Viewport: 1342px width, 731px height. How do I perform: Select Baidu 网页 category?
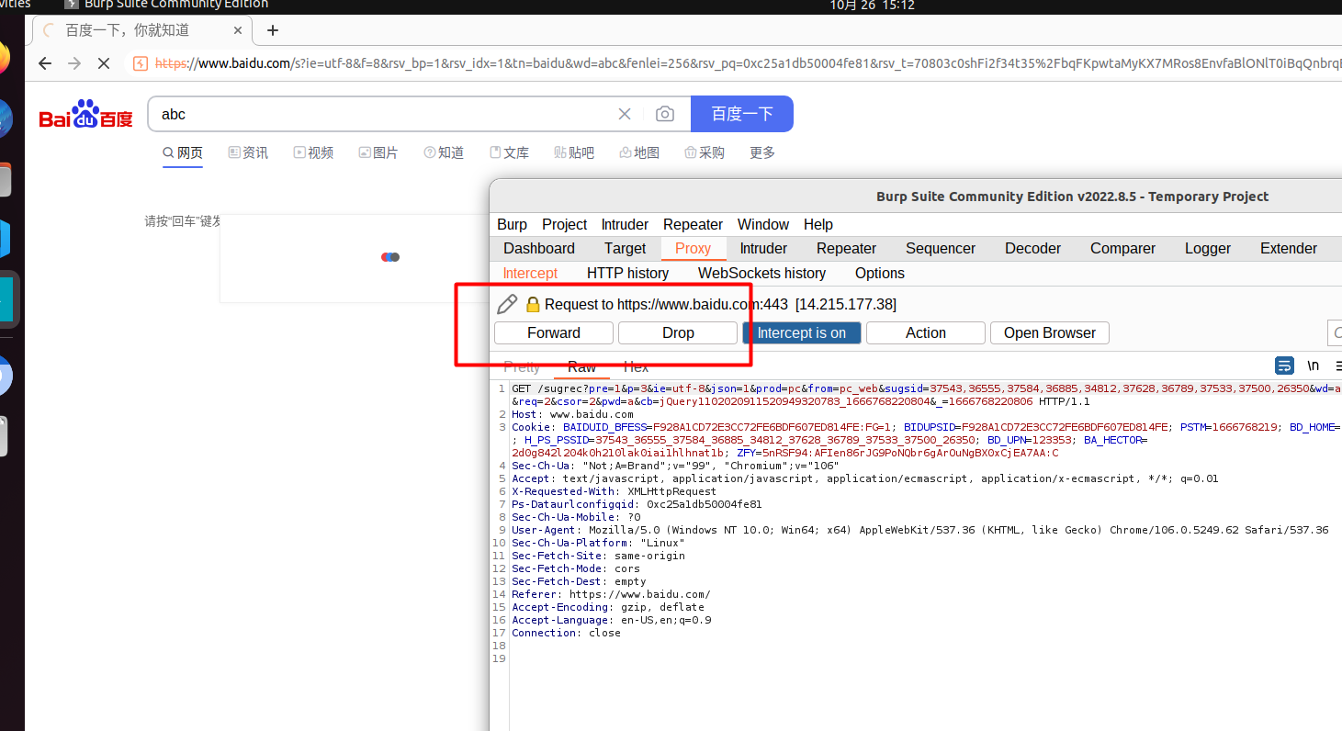[183, 152]
